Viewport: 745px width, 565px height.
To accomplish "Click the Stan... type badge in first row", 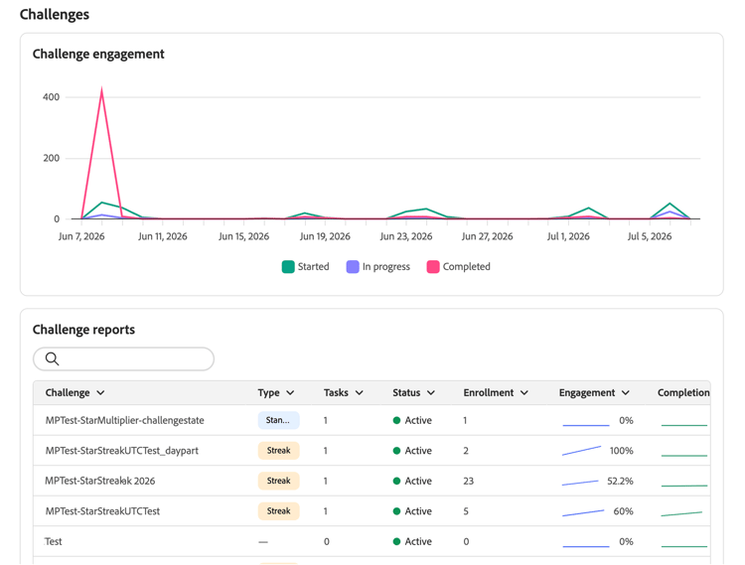I will tap(278, 420).
